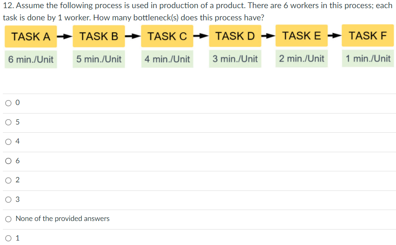
Task: Choose 'None of the provided answers' option
Action: pos(8,219)
